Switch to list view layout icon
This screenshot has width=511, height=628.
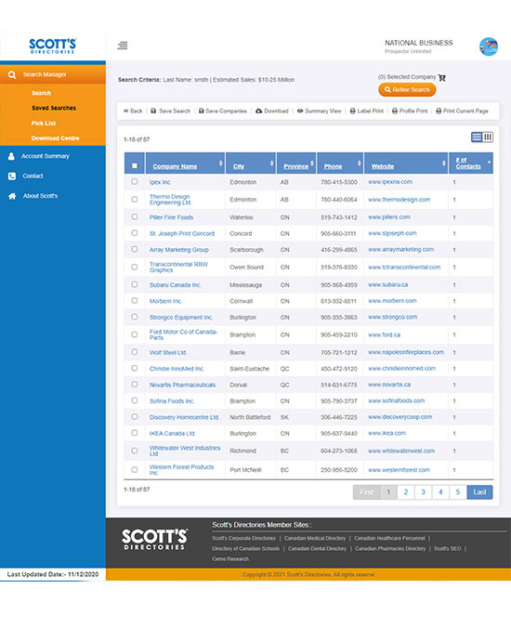[477, 137]
